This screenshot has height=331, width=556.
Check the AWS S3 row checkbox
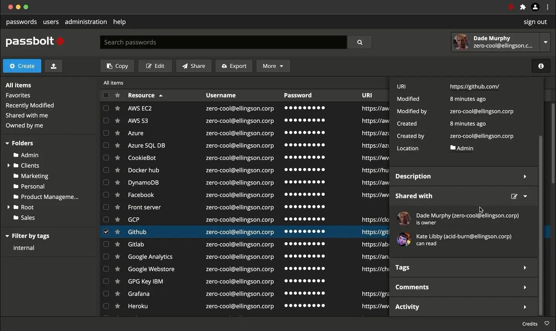click(x=106, y=121)
